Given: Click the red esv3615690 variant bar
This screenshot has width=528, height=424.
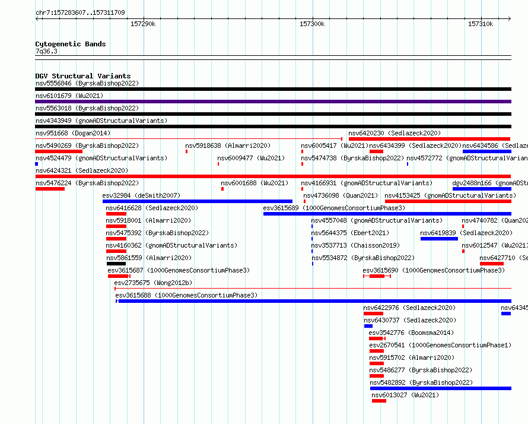Looking at the screenshot, I should (377, 276).
